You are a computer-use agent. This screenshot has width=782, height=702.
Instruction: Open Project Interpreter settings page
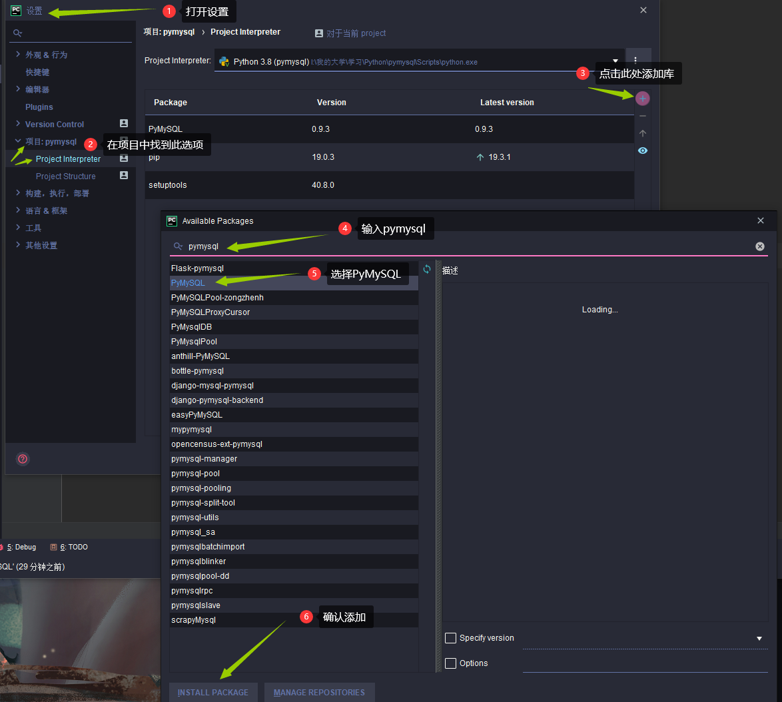tap(68, 159)
